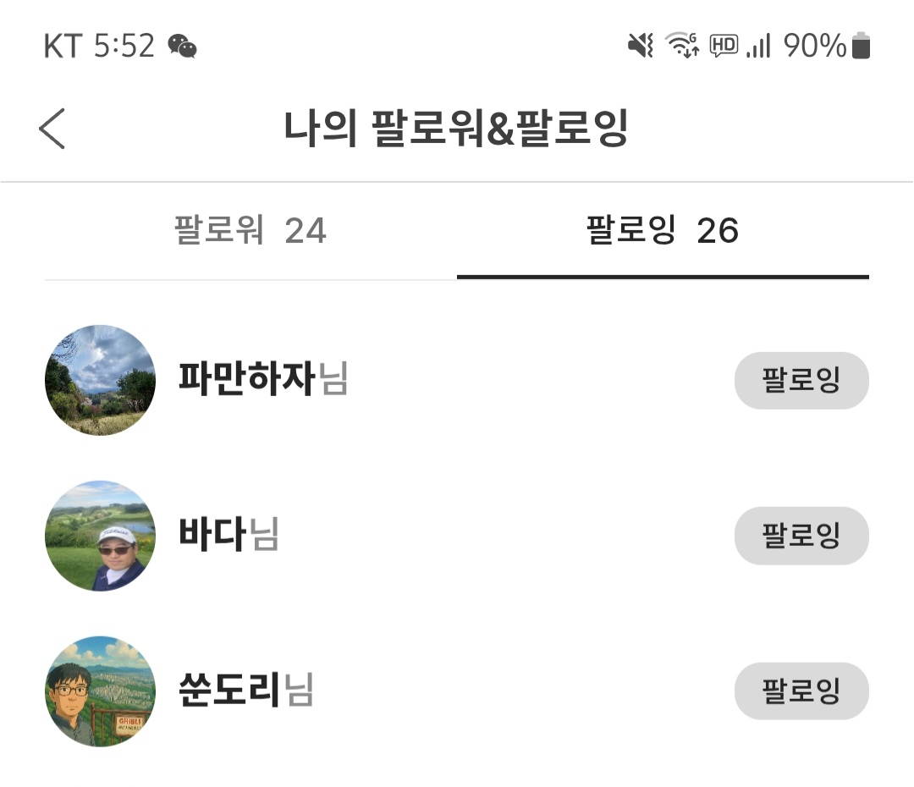Screen dimensions: 914x787
Task: Select the 팔로잉 26 tab
Action: [663, 230]
